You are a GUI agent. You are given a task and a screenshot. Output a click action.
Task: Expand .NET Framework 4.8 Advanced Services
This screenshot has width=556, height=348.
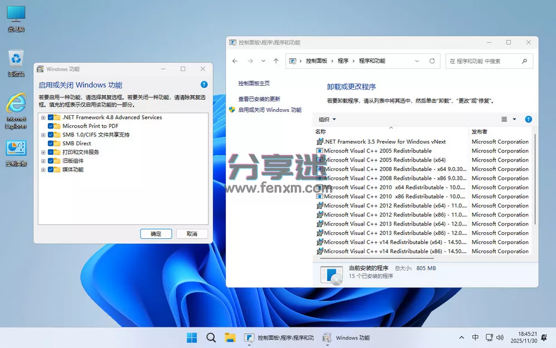[43, 117]
